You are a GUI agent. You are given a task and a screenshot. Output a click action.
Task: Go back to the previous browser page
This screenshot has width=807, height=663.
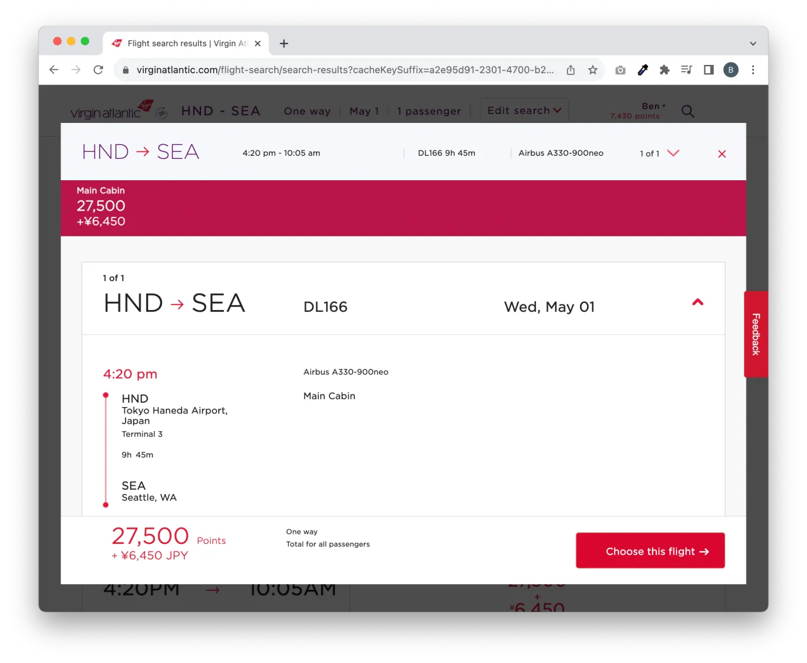pos(54,70)
